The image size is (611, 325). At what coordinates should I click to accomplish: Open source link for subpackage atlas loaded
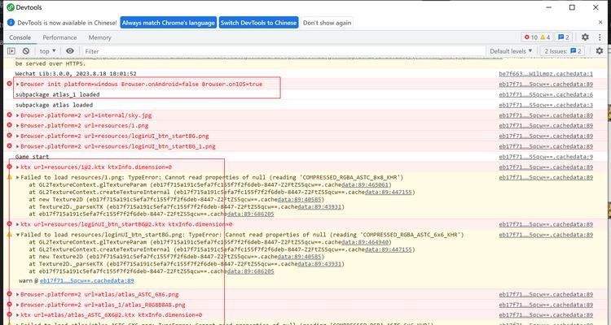tap(546, 105)
